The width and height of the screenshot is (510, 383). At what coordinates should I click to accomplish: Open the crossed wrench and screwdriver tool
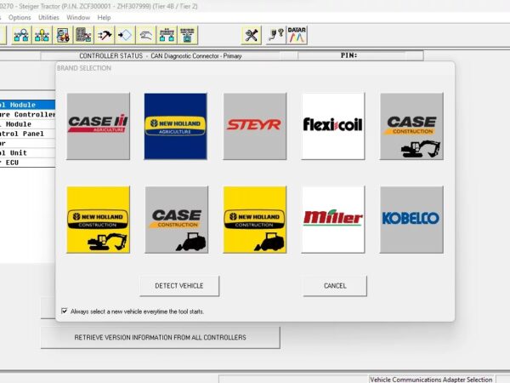[x=252, y=35]
